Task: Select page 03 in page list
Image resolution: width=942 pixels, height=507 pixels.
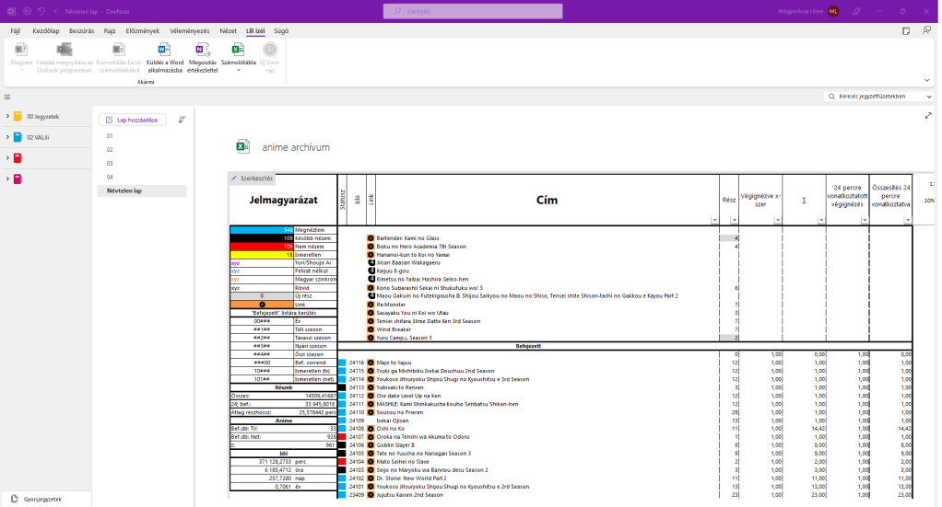Action: [x=110, y=163]
